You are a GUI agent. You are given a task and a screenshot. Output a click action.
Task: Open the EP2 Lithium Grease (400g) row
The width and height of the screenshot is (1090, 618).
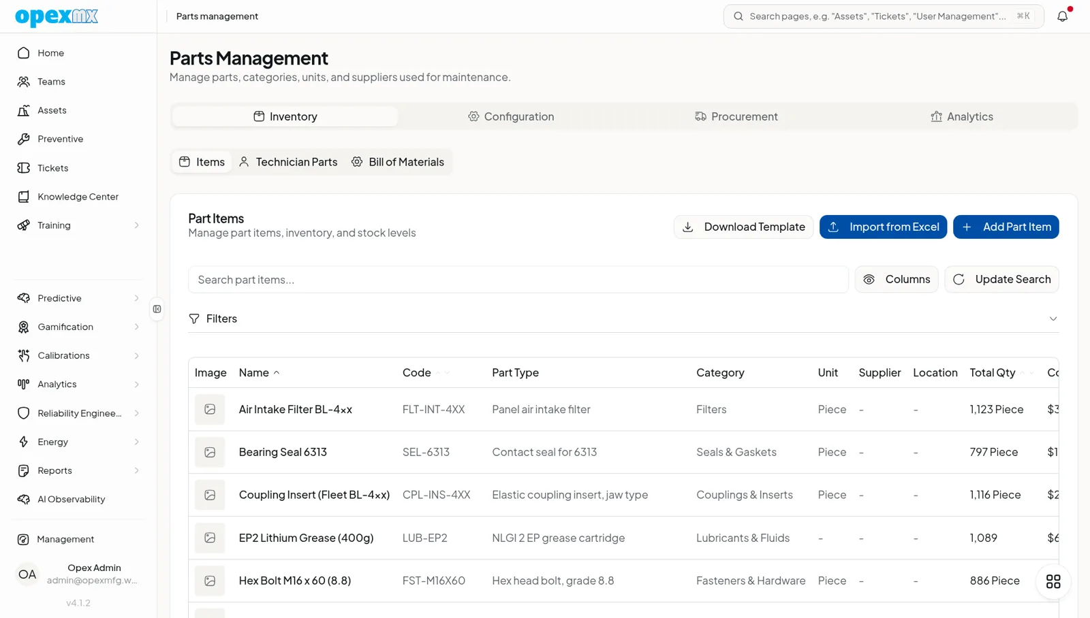(623, 538)
